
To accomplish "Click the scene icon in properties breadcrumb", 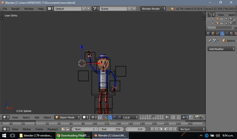I will click(x=215, y=41).
